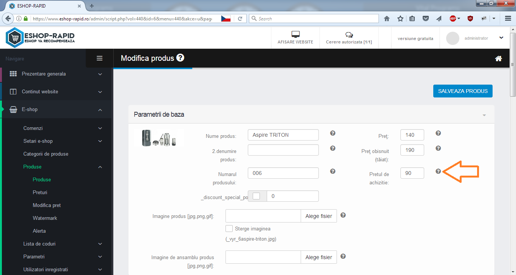516x275 pixels.
Task: Click help icon next to Modifica produs
Action: pos(180,58)
